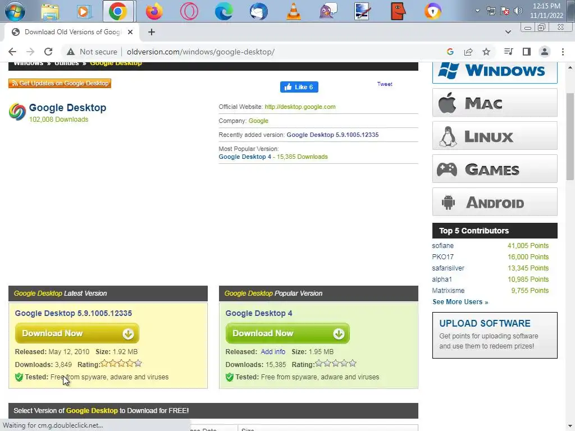Click See More Users link
575x431 pixels.
point(460,301)
